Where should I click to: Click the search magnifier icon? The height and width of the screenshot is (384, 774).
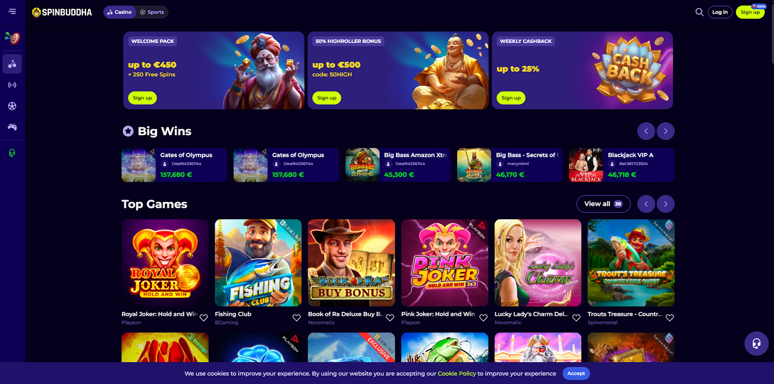tap(700, 12)
